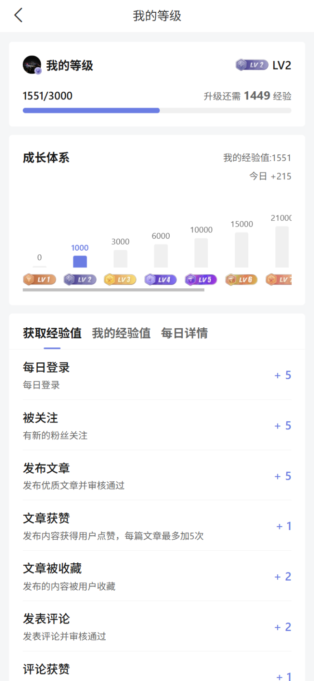Click the 发表评论 list item
This screenshot has width=314, height=681.
pyautogui.click(x=157, y=627)
